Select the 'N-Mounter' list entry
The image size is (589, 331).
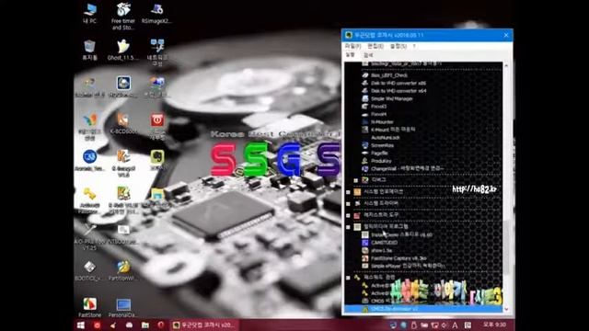coord(382,122)
